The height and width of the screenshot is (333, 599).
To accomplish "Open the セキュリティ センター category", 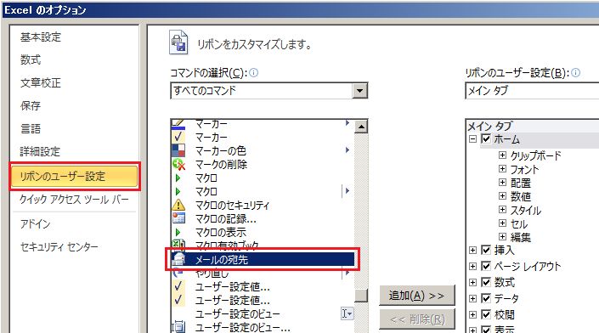I will 59,246.
